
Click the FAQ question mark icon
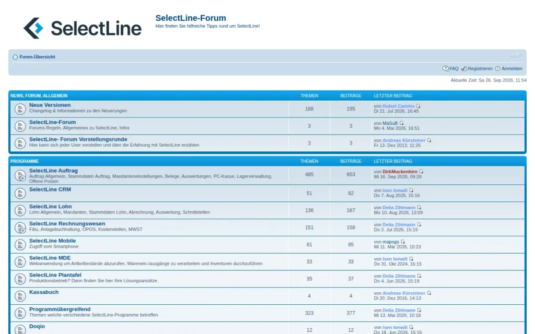tap(445, 68)
